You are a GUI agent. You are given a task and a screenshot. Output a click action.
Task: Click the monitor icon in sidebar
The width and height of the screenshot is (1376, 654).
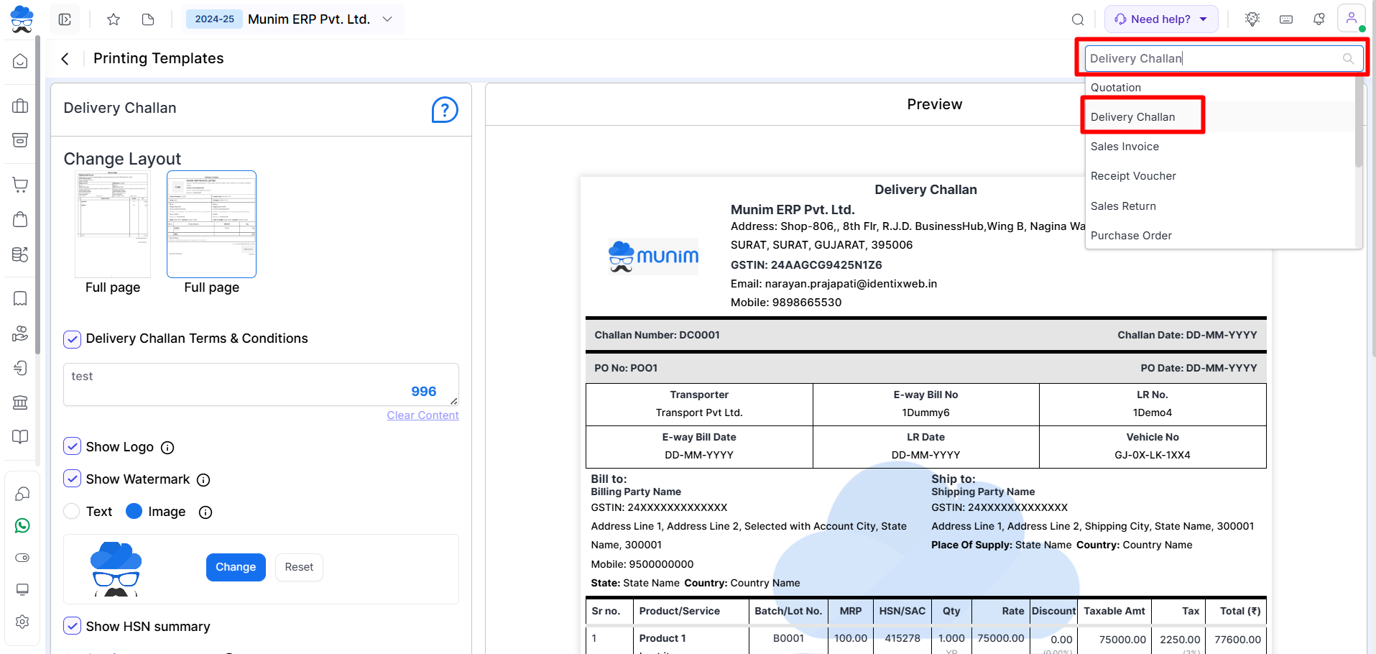pos(22,589)
